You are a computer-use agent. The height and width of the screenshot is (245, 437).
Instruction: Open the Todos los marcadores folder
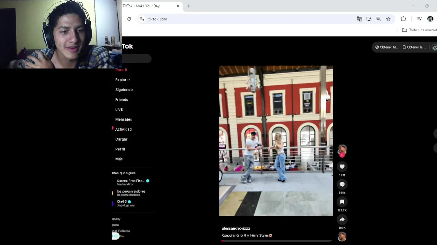point(419,30)
